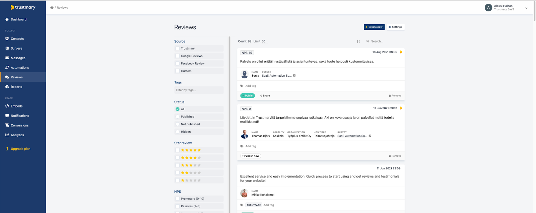Image resolution: width=536 pixels, height=213 pixels.
Task: Check Google Reviews source filter
Action: (178, 56)
